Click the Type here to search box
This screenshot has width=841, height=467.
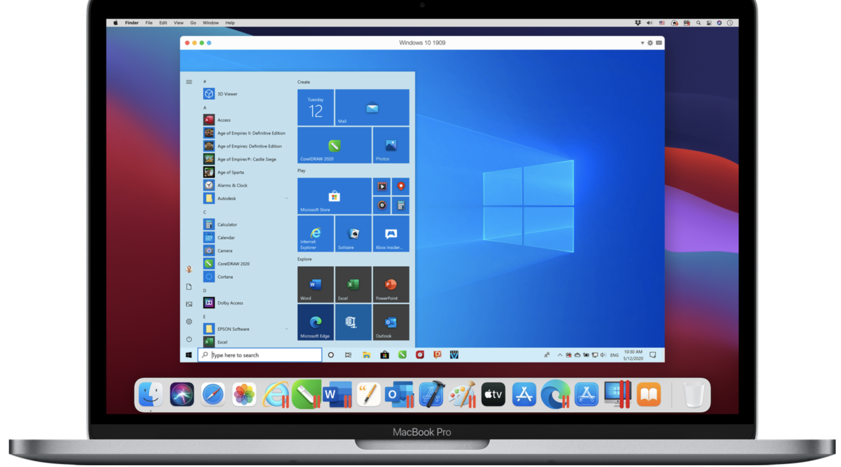pos(260,355)
